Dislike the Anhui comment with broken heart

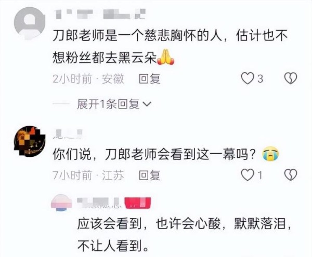(291, 78)
